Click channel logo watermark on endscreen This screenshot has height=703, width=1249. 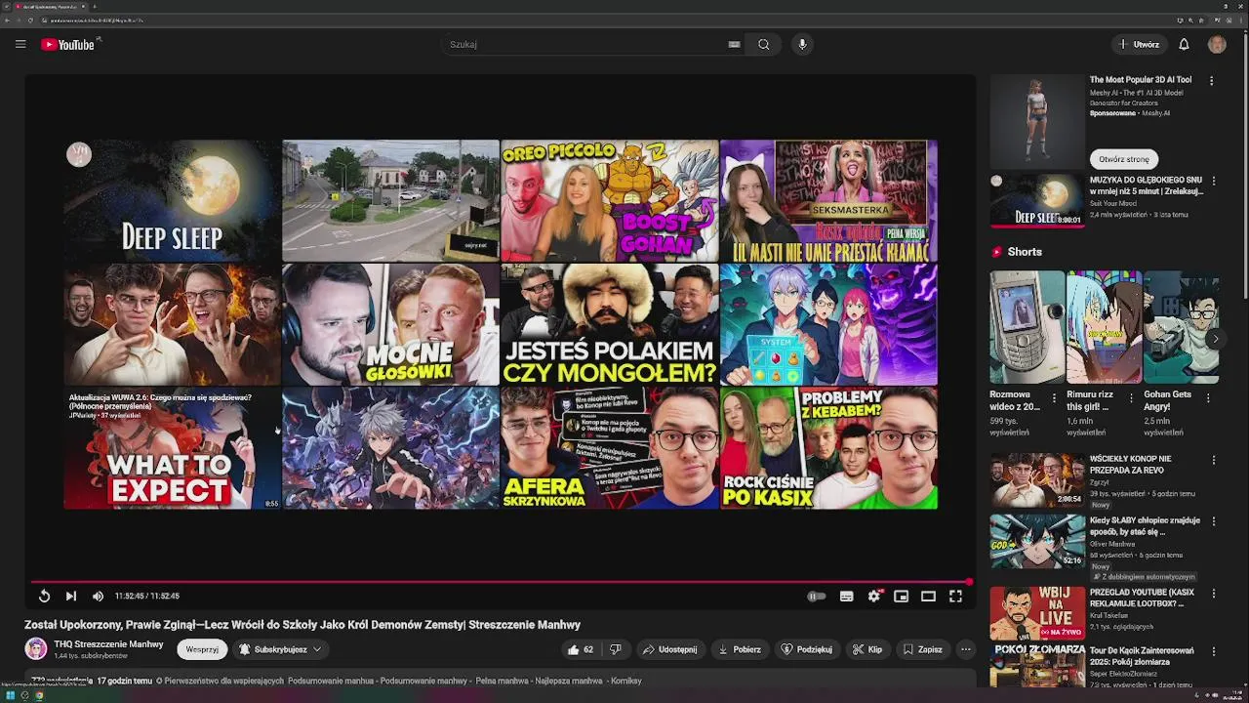coord(79,154)
